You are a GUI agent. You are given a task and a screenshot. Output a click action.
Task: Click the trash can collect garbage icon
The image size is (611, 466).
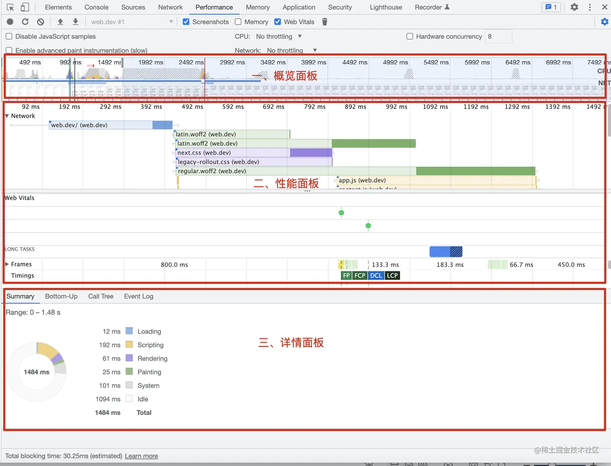tap(324, 22)
